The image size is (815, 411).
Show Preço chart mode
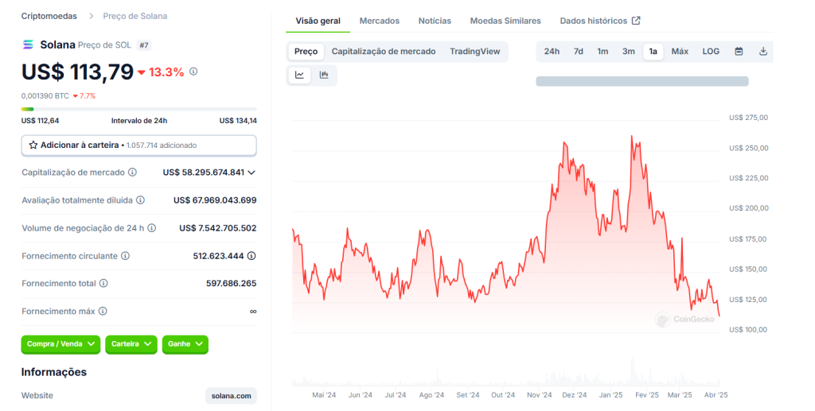tap(306, 52)
